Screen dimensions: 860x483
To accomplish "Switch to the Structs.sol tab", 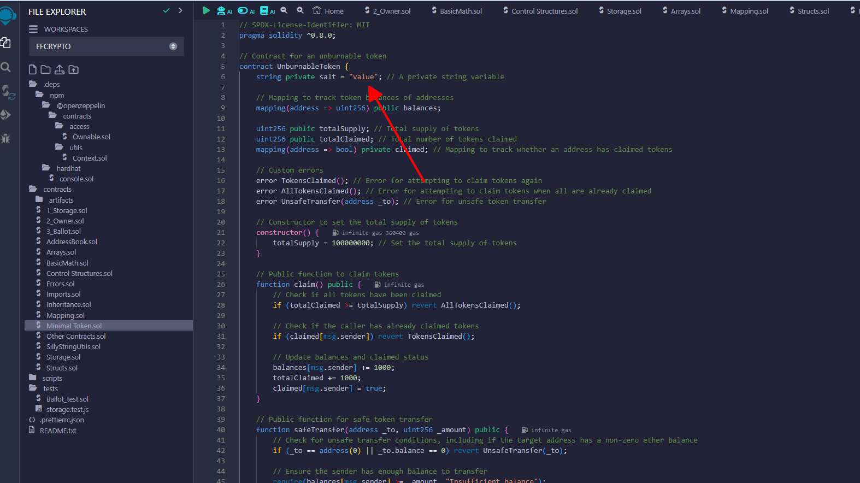I will click(x=809, y=10).
